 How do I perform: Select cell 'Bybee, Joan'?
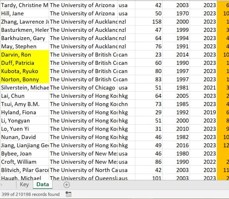point(25,154)
